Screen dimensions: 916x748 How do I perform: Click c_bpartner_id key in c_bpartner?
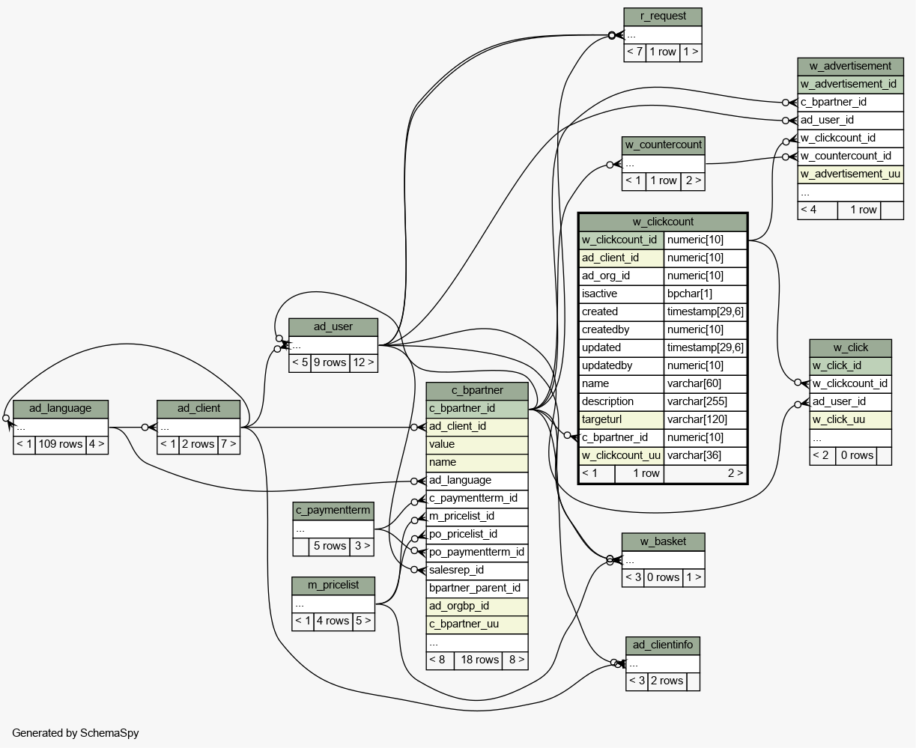click(477, 408)
